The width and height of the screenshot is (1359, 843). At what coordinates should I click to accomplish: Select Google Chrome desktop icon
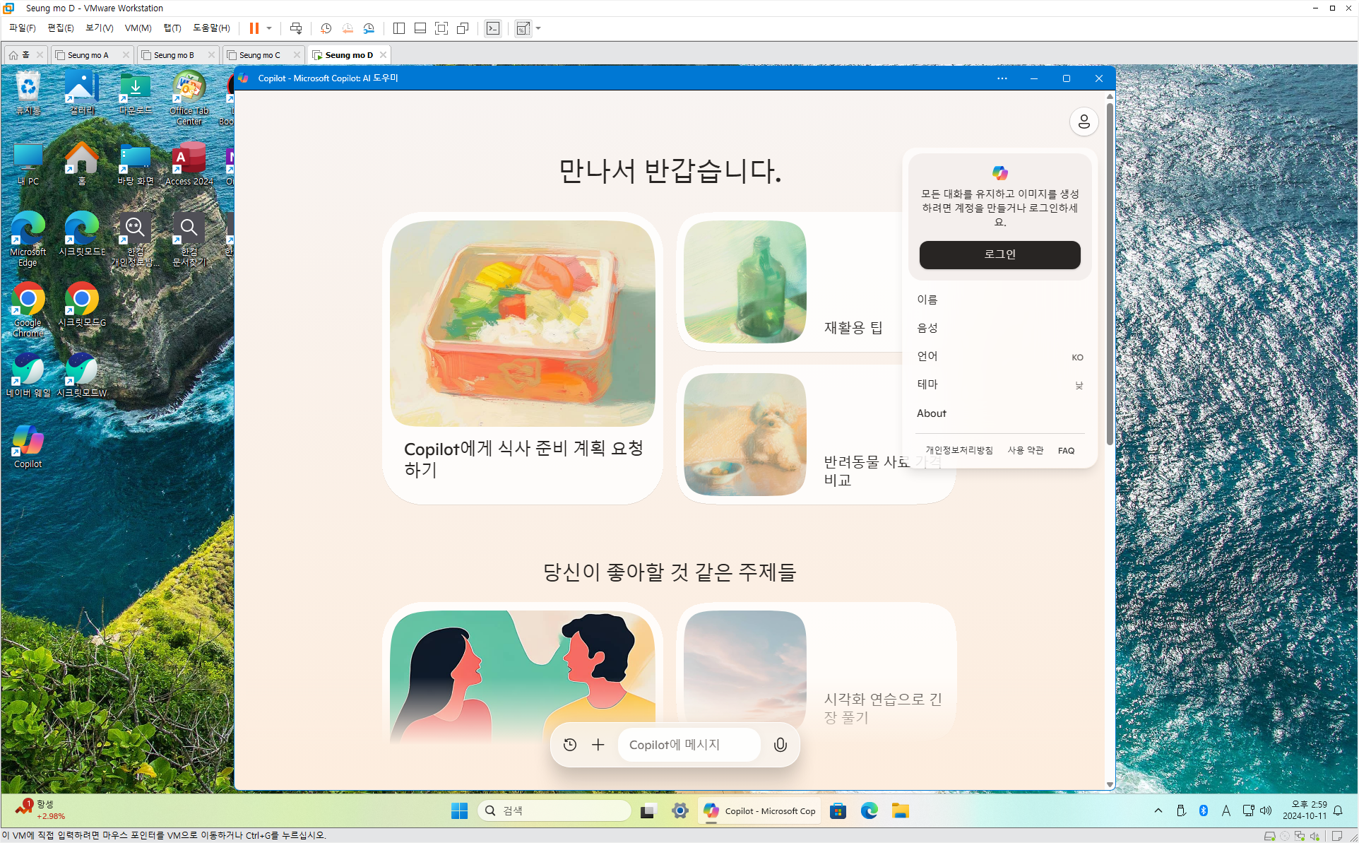click(x=28, y=310)
